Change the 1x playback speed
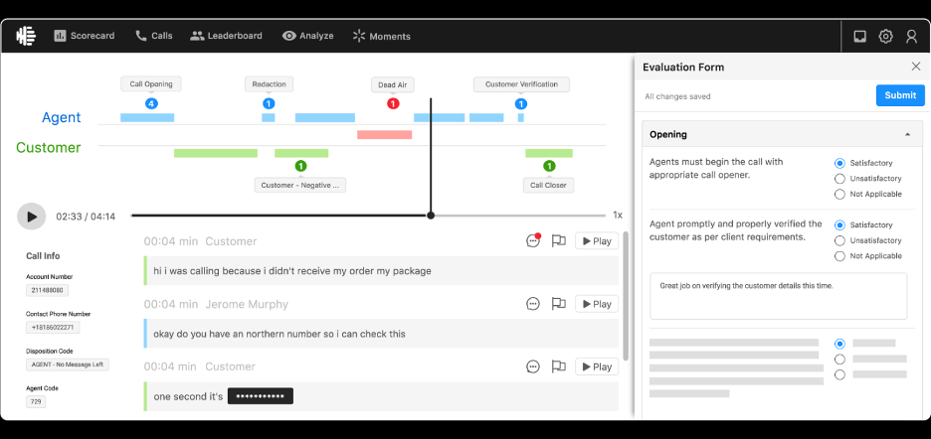Screen dimensions: 931x439 [x=617, y=216]
